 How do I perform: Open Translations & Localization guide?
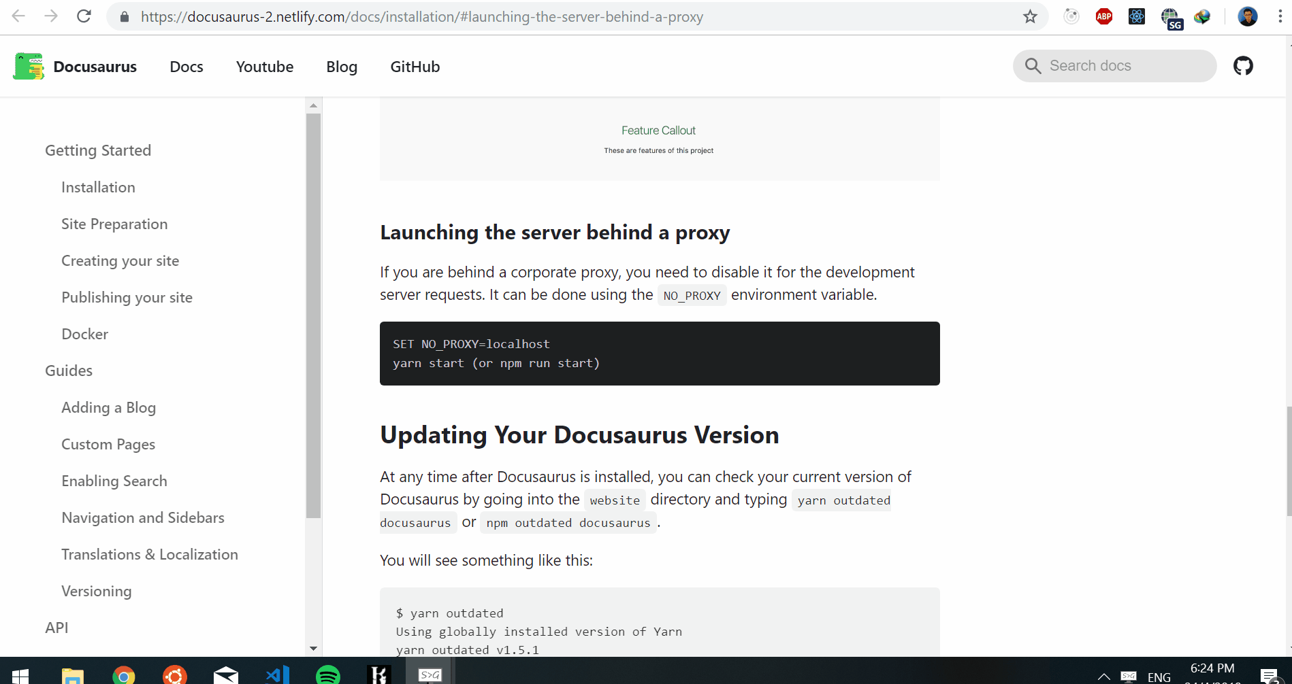point(150,554)
